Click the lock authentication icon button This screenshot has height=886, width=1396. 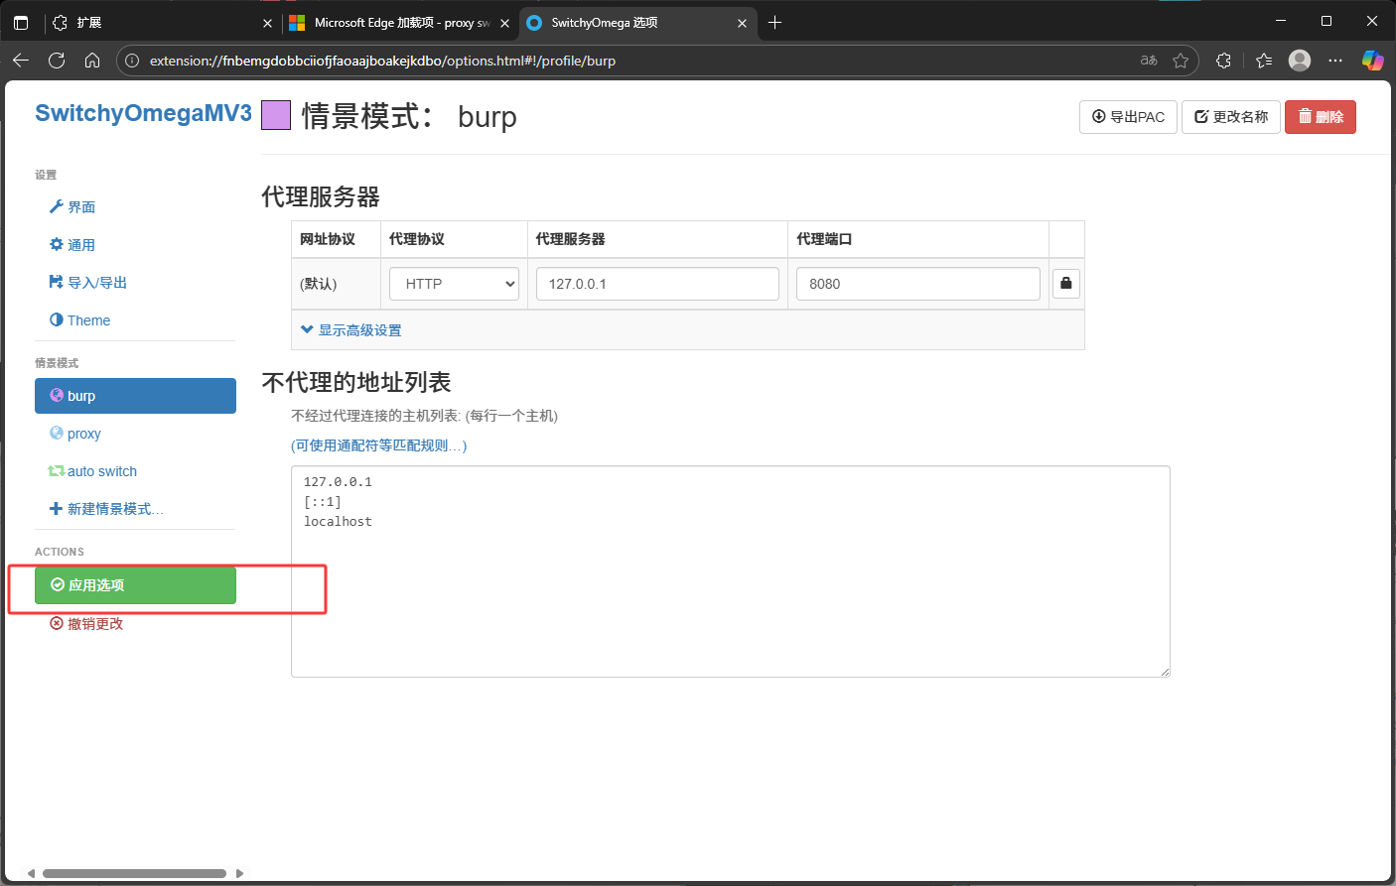click(1066, 284)
